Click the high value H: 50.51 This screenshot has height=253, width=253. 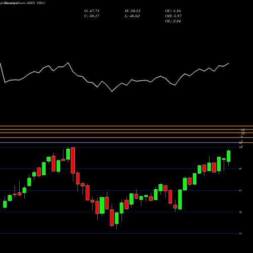click(x=133, y=11)
